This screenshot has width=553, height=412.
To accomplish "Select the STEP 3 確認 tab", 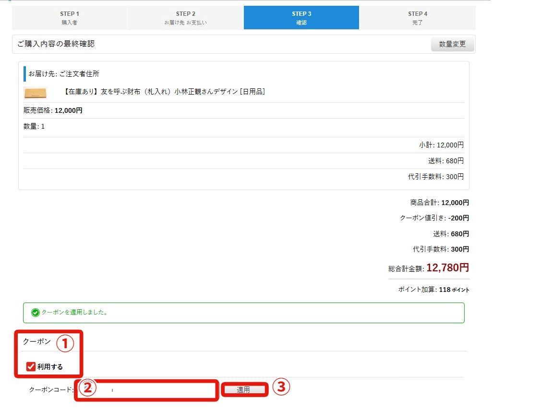I will pos(301,18).
